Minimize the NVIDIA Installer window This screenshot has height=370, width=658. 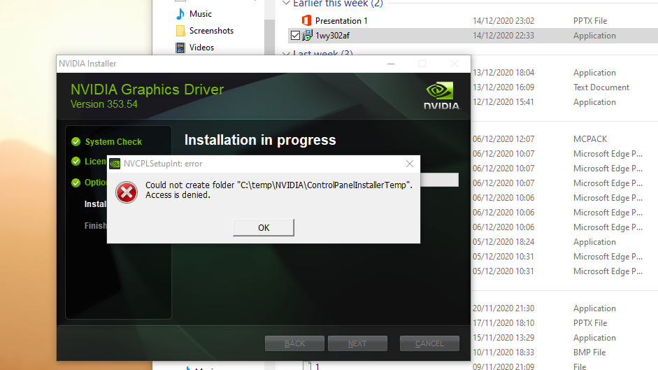pos(391,64)
